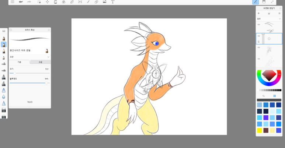Image resolution: width=285 pixels, height=148 pixels.
Task: Click the redo arrow
Action: pyautogui.click(x=29, y=2)
